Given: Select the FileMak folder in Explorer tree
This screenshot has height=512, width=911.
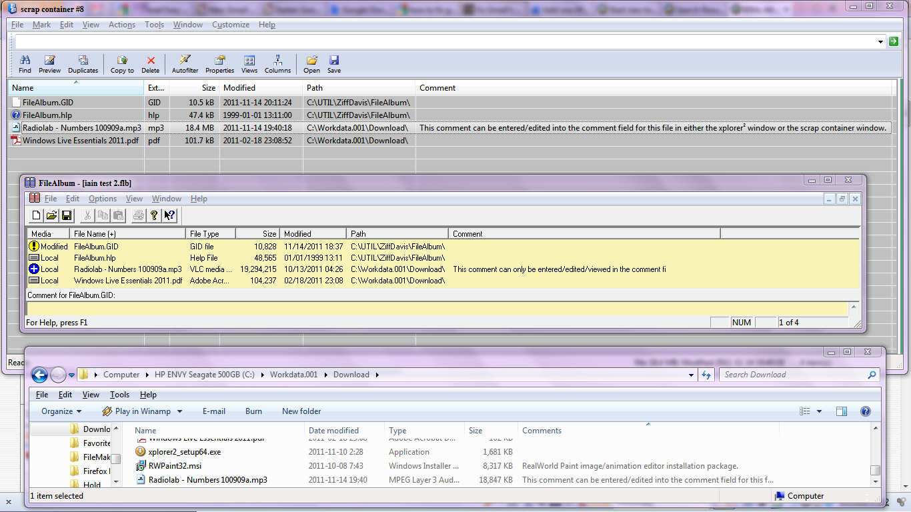Looking at the screenshot, I should click(90, 457).
